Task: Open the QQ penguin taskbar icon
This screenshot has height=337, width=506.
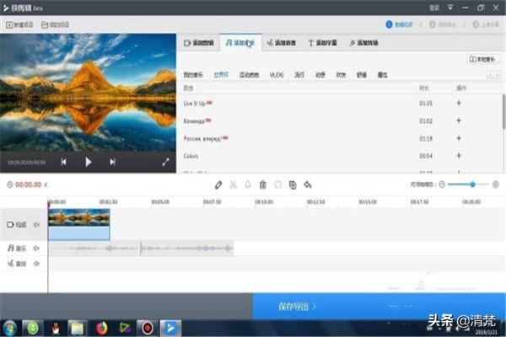Action: [x=56, y=329]
